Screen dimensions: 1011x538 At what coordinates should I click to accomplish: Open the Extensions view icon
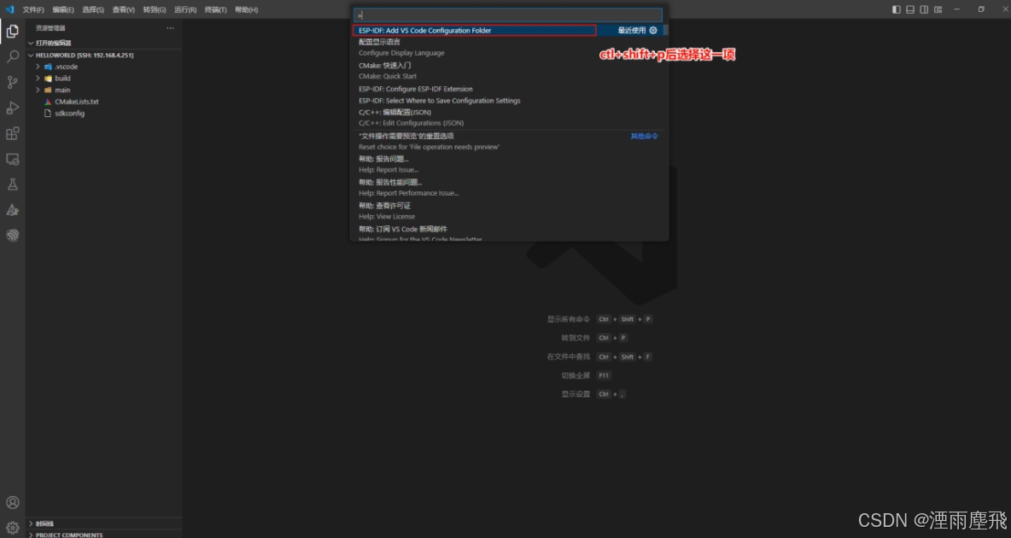point(12,133)
